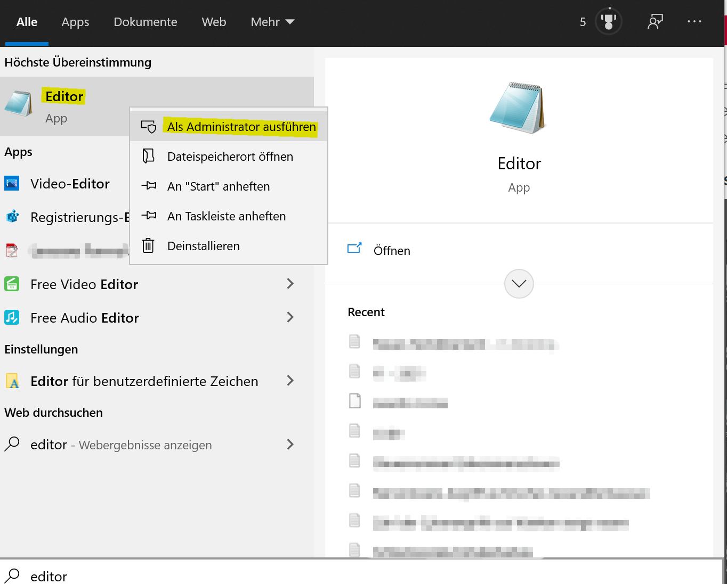Open the seventh recent file entry

[x=488, y=521]
